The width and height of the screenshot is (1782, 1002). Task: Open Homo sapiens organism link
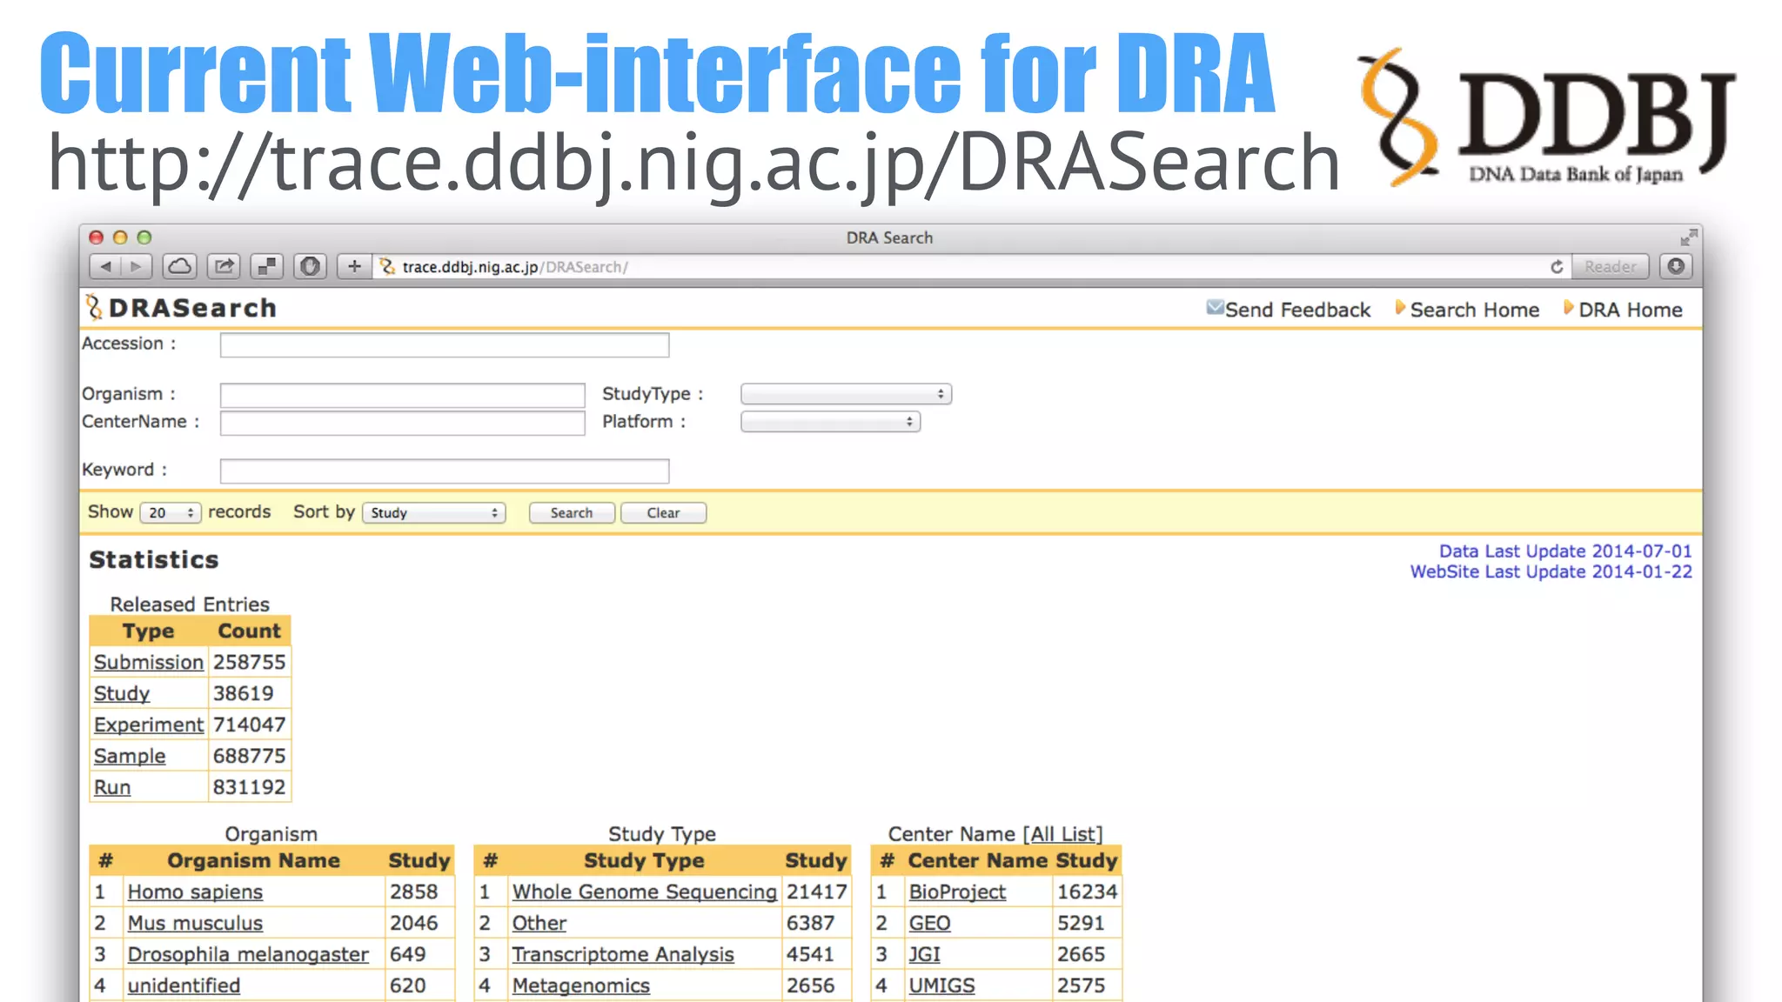[x=195, y=892]
